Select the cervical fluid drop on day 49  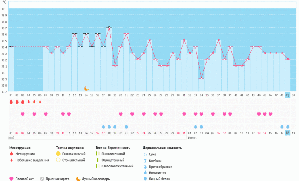288,127
